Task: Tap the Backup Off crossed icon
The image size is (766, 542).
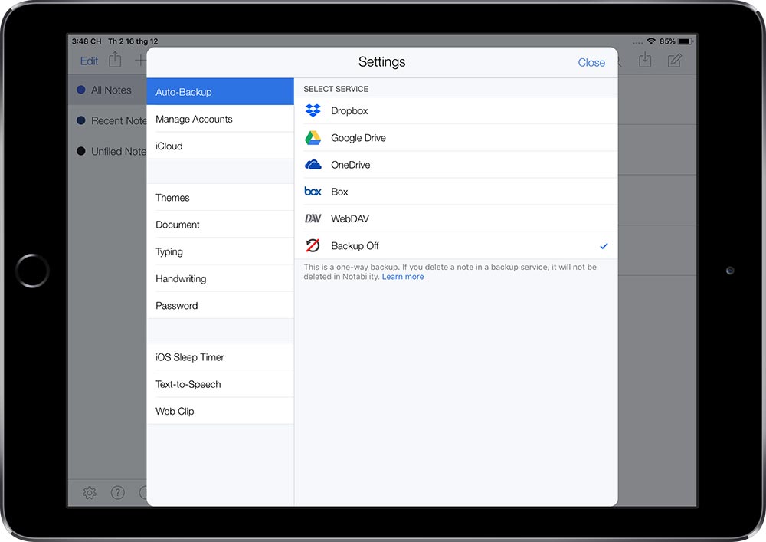Action: pyautogui.click(x=313, y=245)
